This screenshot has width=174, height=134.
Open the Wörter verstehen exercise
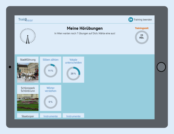(51, 98)
